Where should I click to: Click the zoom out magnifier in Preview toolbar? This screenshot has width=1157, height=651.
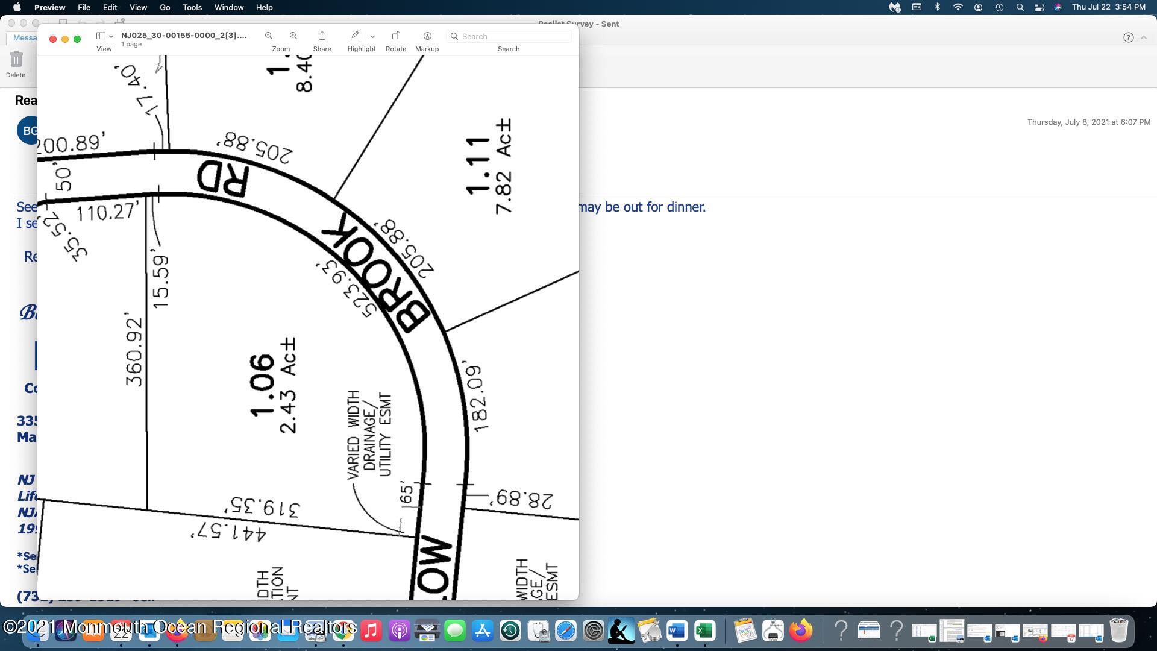tap(269, 36)
